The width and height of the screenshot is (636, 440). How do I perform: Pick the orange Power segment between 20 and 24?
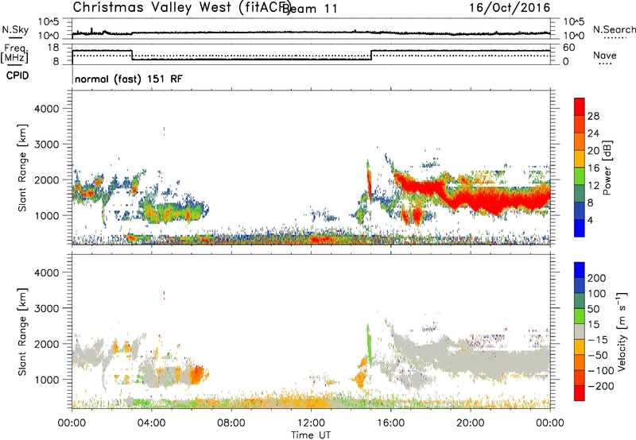tap(580, 142)
